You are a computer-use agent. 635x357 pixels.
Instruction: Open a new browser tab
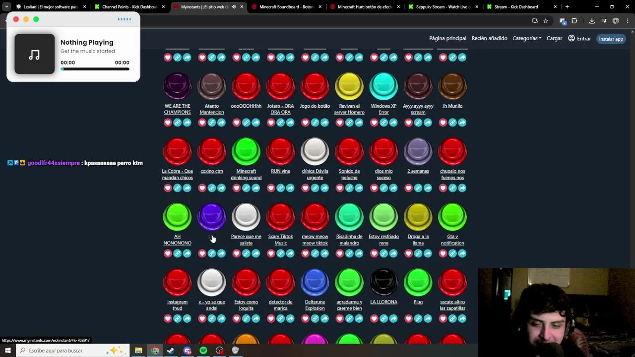[x=567, y=7]
